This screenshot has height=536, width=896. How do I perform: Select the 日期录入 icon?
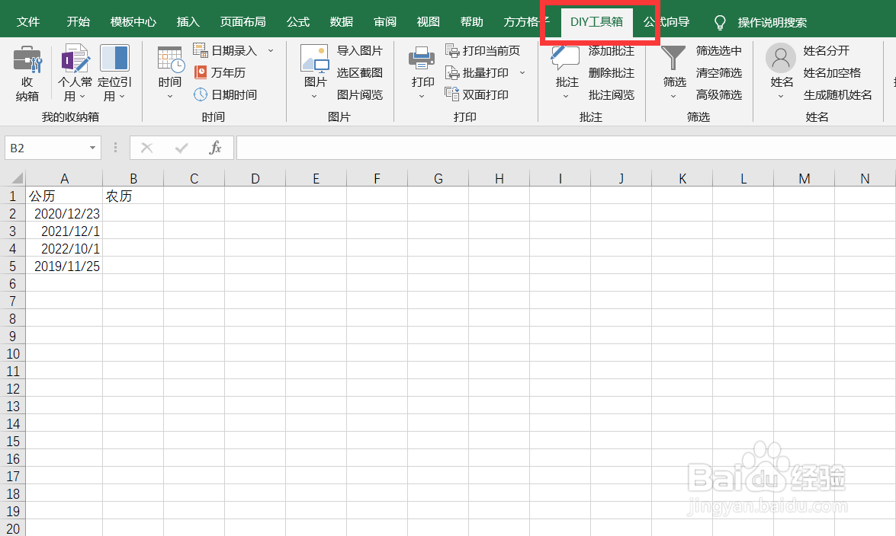pos(200,50)
